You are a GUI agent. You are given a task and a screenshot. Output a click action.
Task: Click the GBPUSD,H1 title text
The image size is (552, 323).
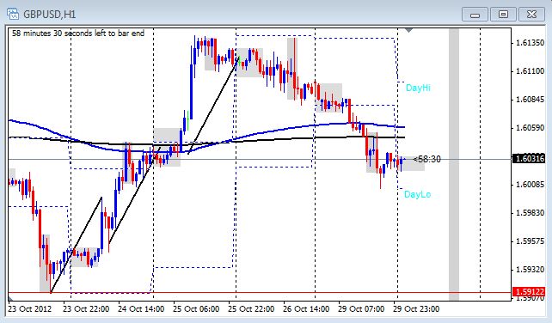coord(50,15)
